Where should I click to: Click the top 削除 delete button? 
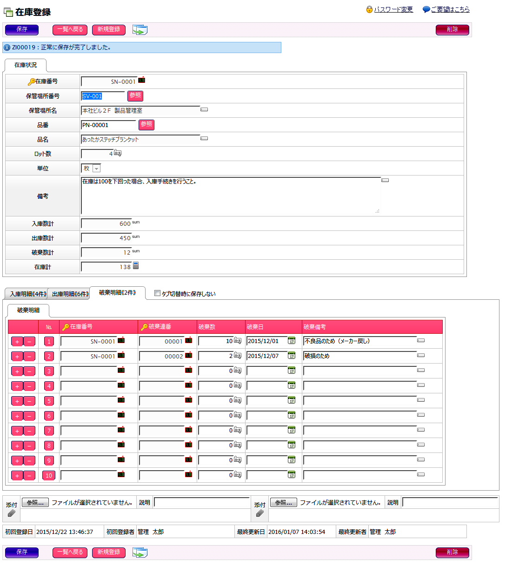click(x=452, y=30)
